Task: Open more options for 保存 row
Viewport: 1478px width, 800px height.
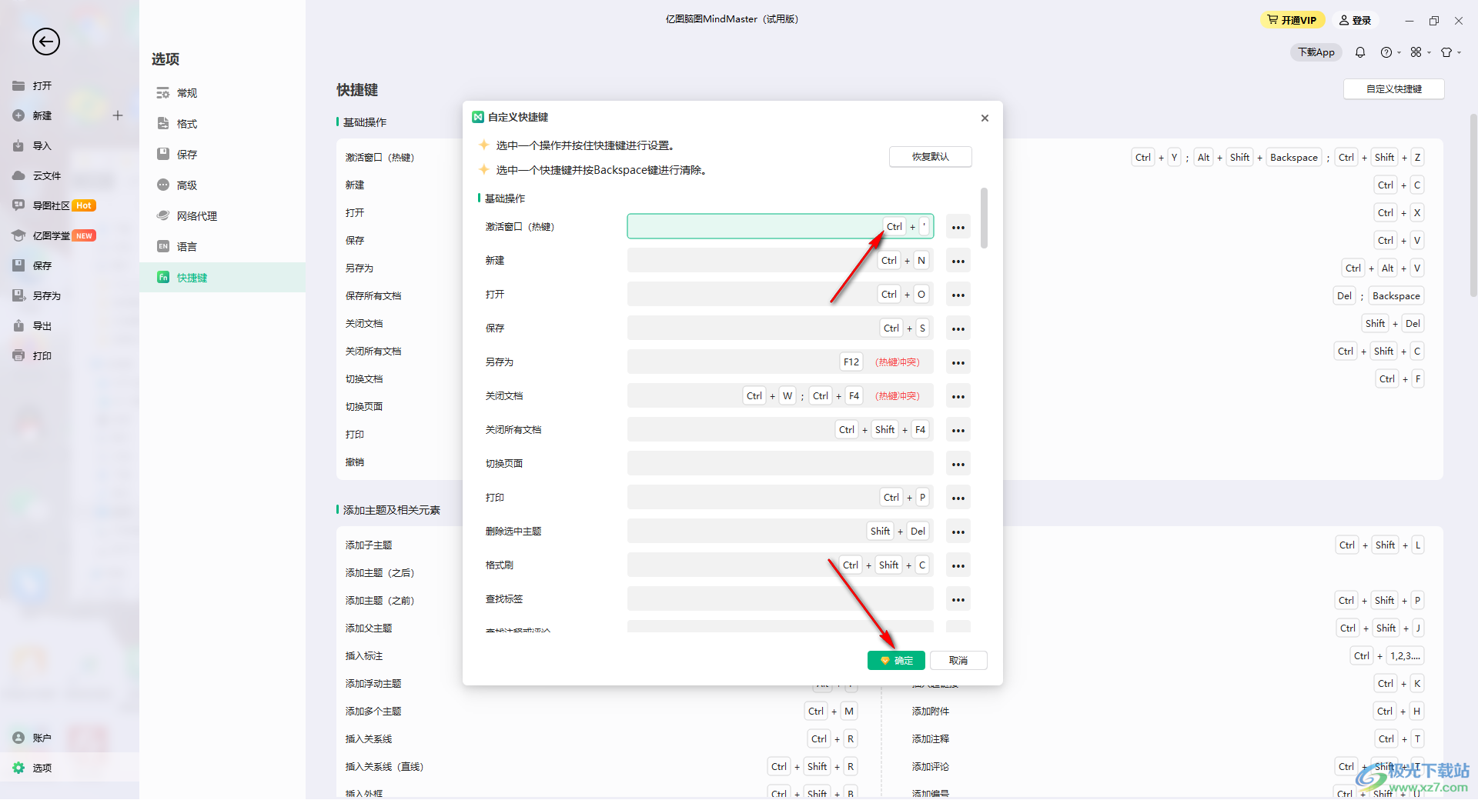Action: 958,328
